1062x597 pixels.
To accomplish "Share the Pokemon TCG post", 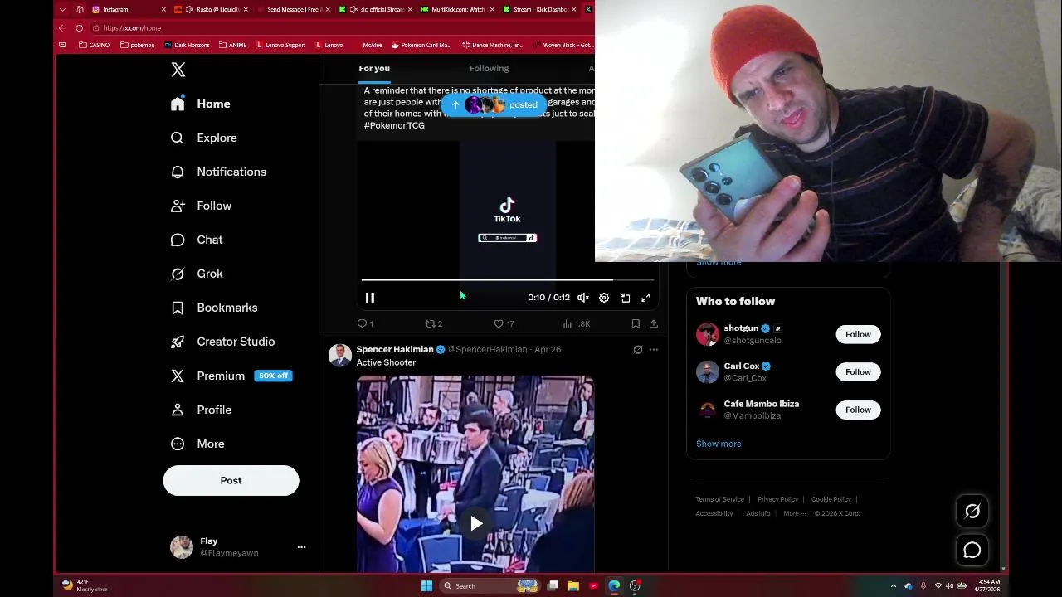I will click(654, 323).
